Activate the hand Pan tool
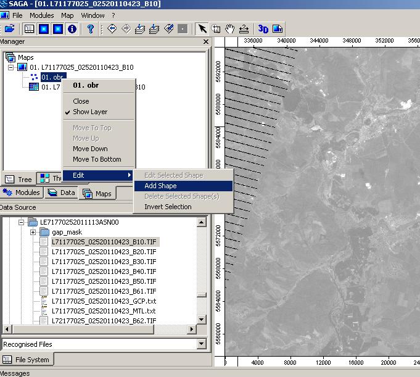 point(229,29)
